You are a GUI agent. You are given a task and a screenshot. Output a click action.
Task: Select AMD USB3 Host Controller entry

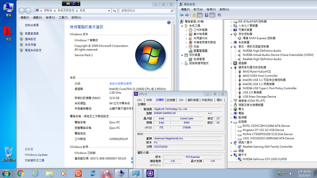point(260,76)
